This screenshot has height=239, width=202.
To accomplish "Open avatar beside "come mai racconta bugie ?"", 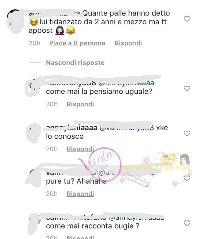I will pos(34,223).
